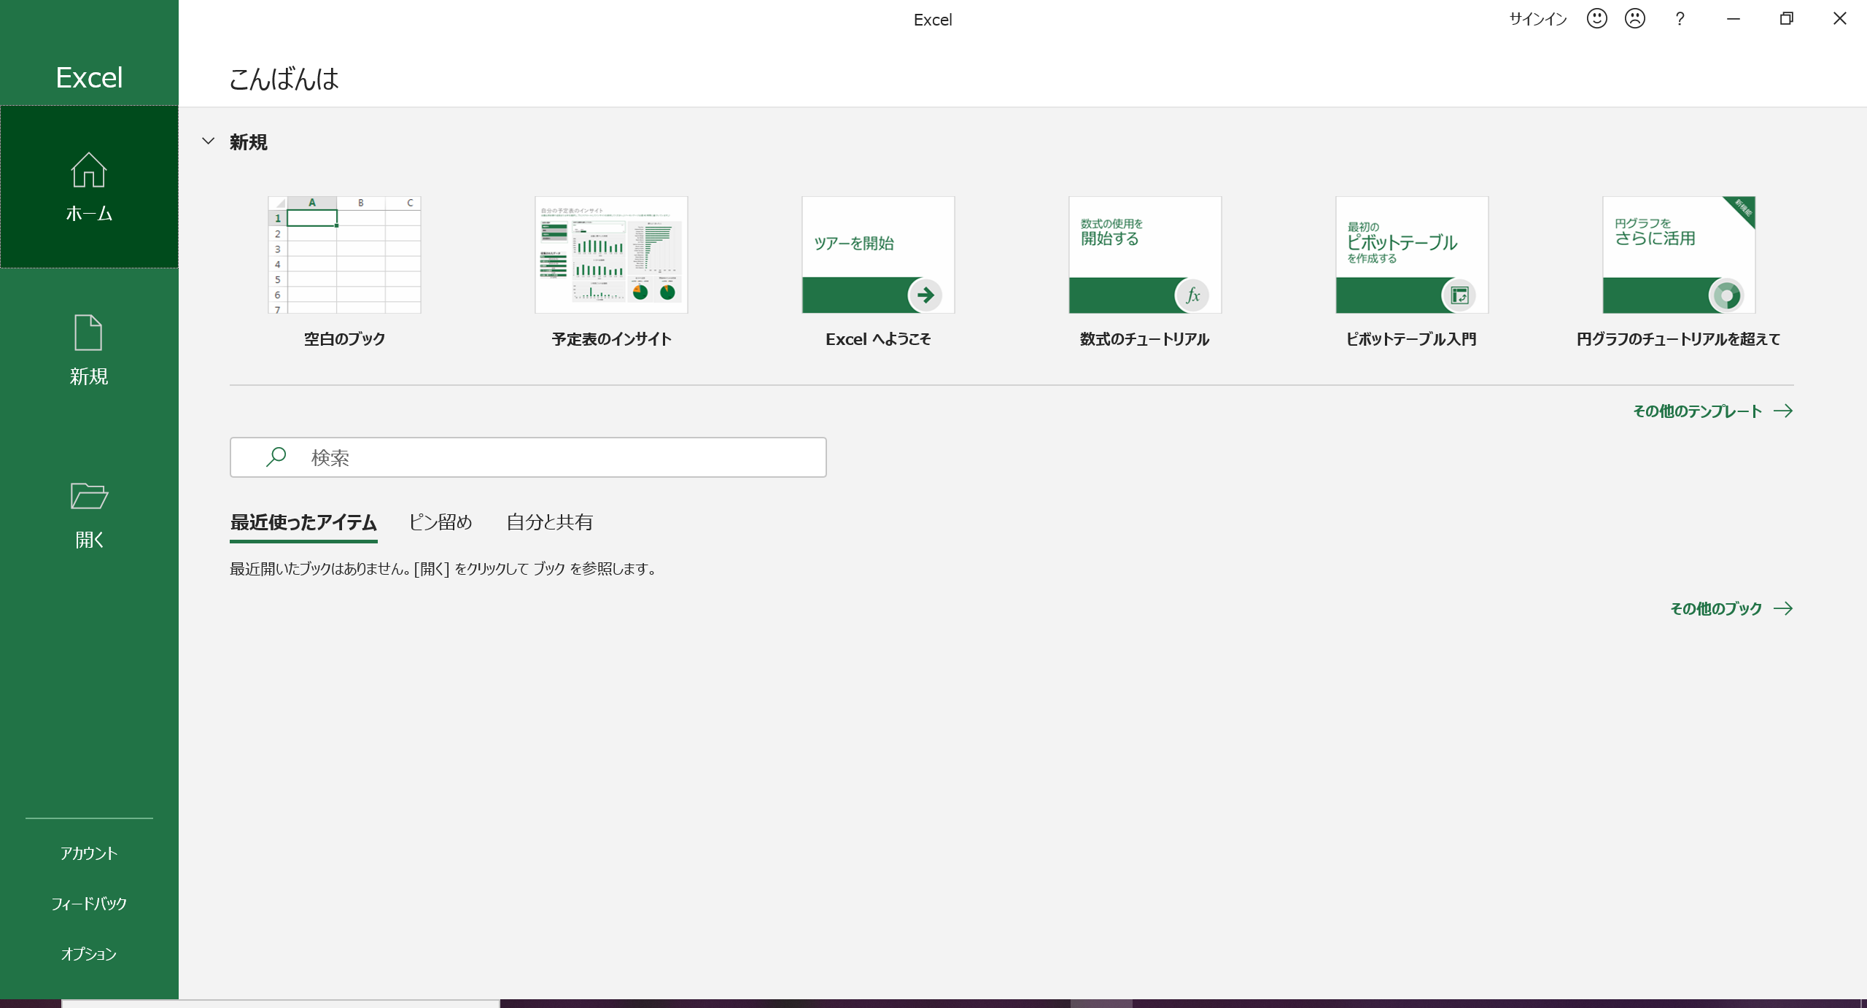Screen dimensions: 1867x1008
Task: Switch to the ピン留め tab
Action: [x=440, y=522]
